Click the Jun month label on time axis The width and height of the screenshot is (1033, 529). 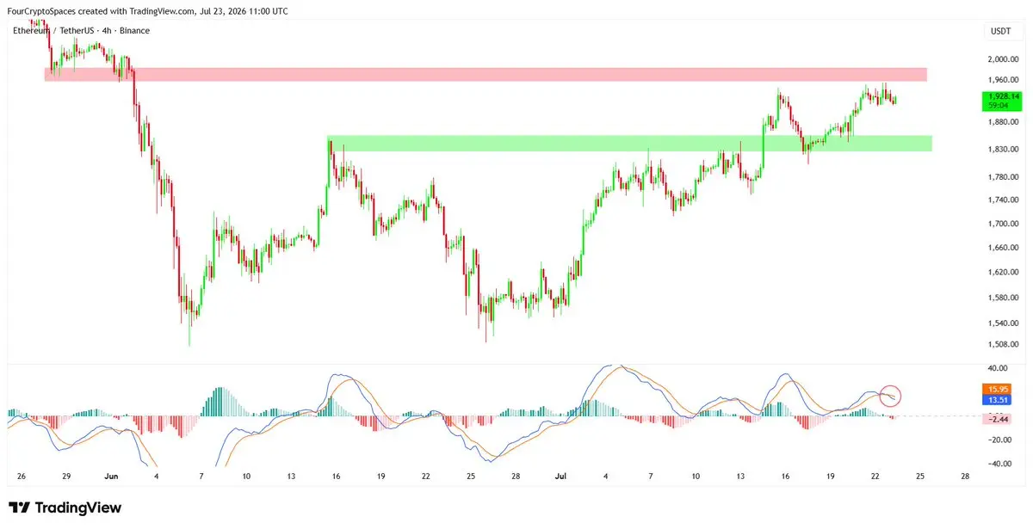[110, 476]
